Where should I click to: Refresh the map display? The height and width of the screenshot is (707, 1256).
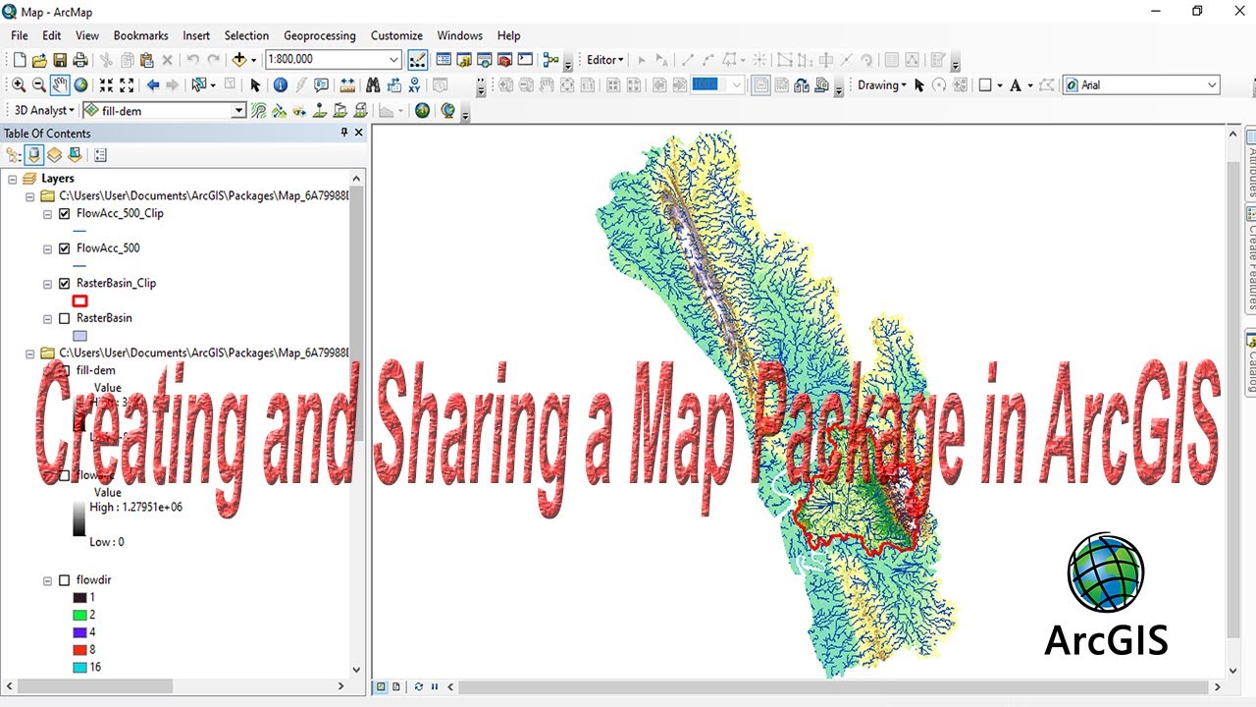(x=419, y=687)
